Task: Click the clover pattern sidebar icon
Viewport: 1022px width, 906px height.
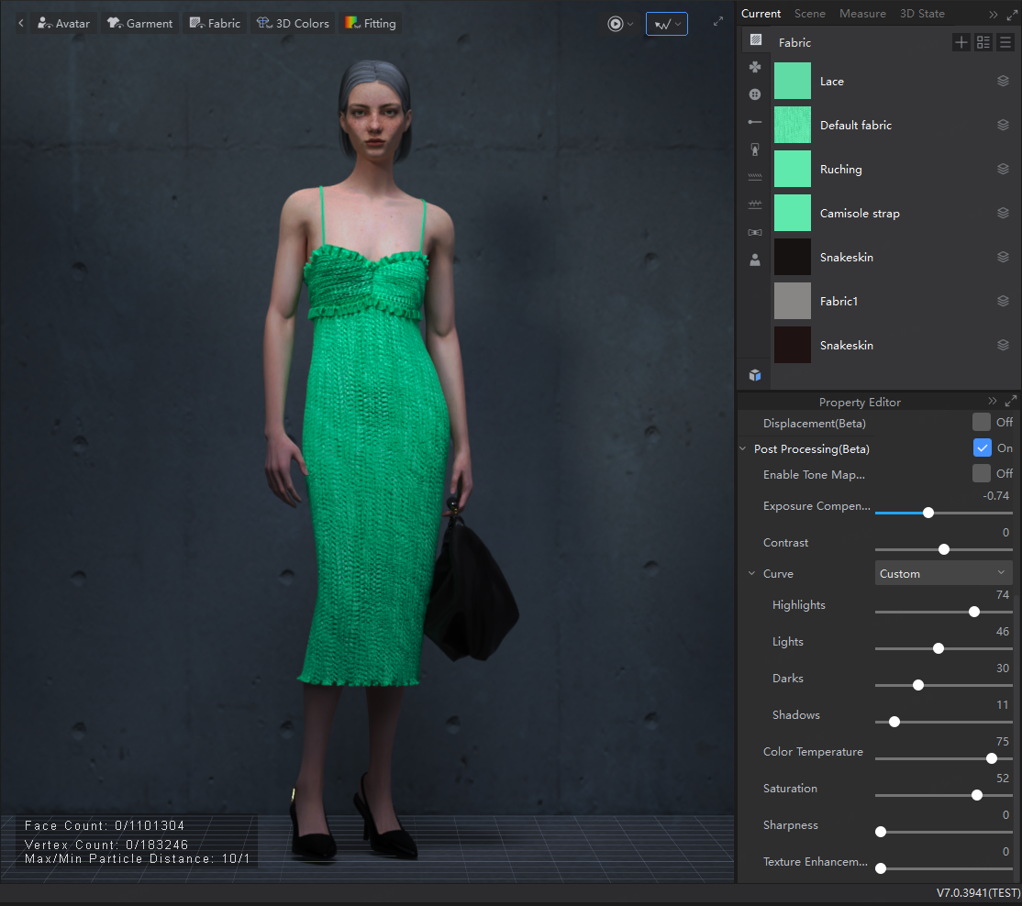Action: pos(755,67)
